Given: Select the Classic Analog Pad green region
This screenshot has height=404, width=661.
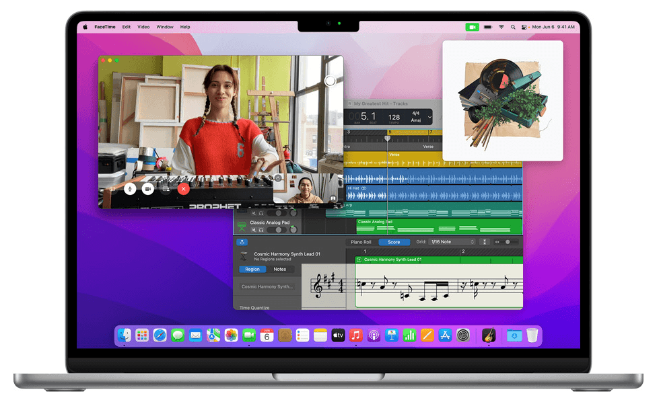Looking at the screenshot, I should pos(439,226).
